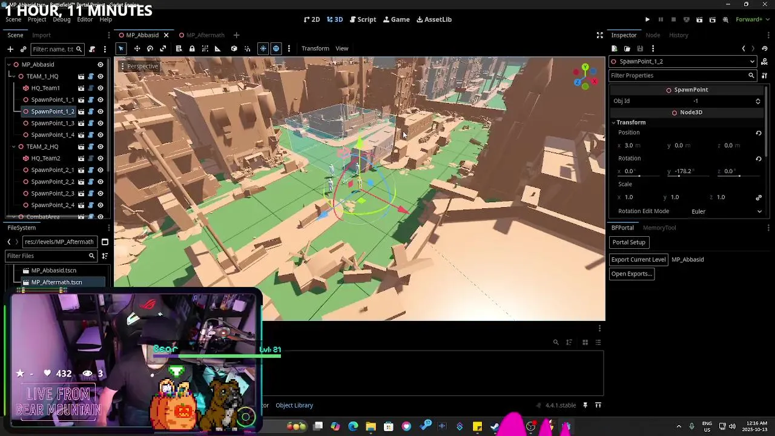This screenshot has height=436, width=775.
Task: Click Open Exports... button
Action: tap(632, 274)
